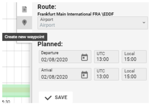
Task: Click the Arrival date field 02/08/2020
Action: [x=65, y=74]
